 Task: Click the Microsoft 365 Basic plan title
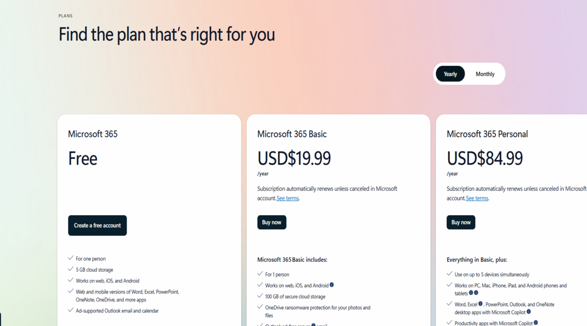click(x=292, y=134)
